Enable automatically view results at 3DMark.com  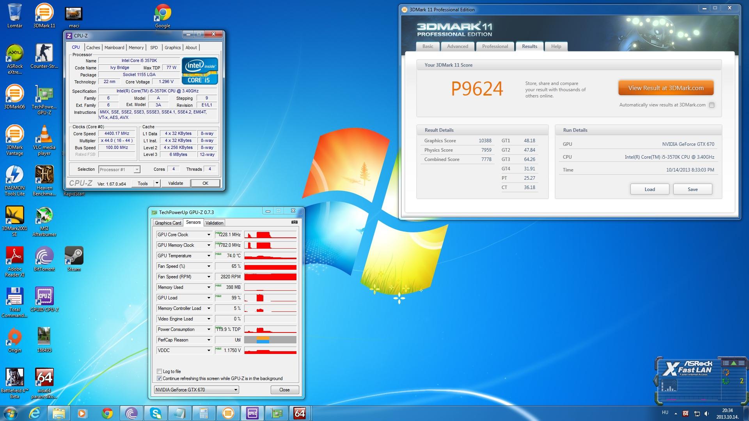coord(712,105)
